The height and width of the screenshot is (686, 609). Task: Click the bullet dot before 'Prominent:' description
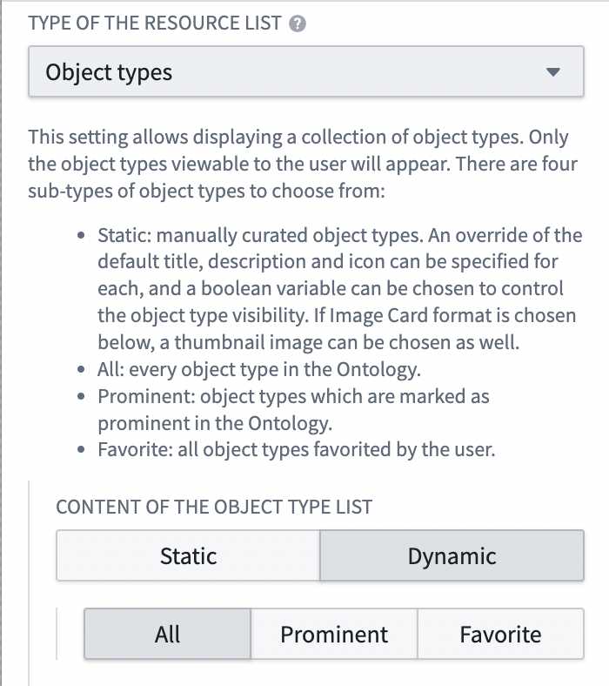81,396
